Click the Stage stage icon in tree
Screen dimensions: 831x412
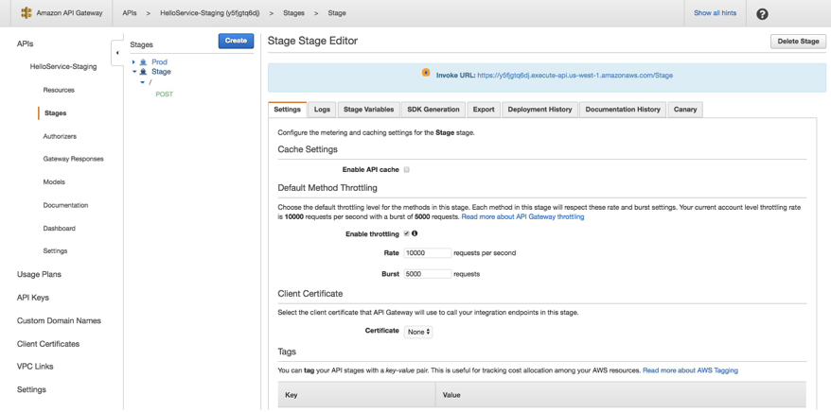click(143, 72)
